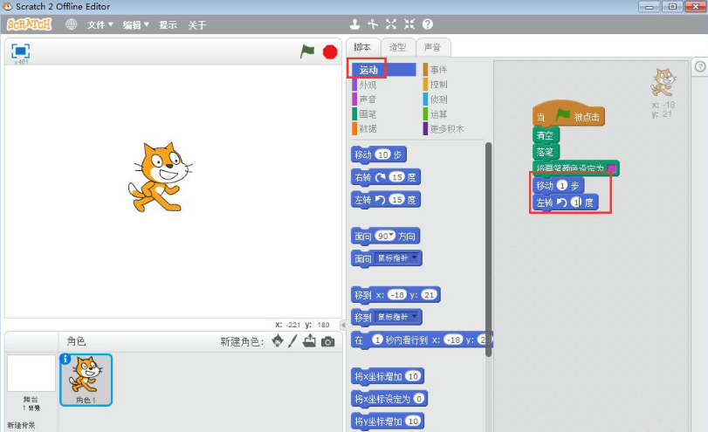Click the 当绿旗被点击 hat block
The image size is (708, 432).
click(x=568, y=113)
